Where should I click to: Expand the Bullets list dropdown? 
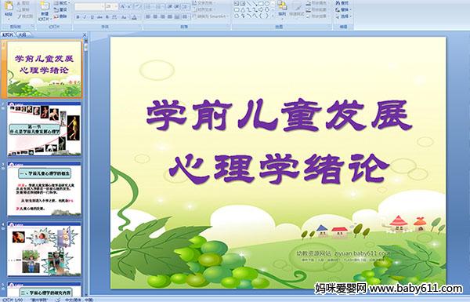150,6
